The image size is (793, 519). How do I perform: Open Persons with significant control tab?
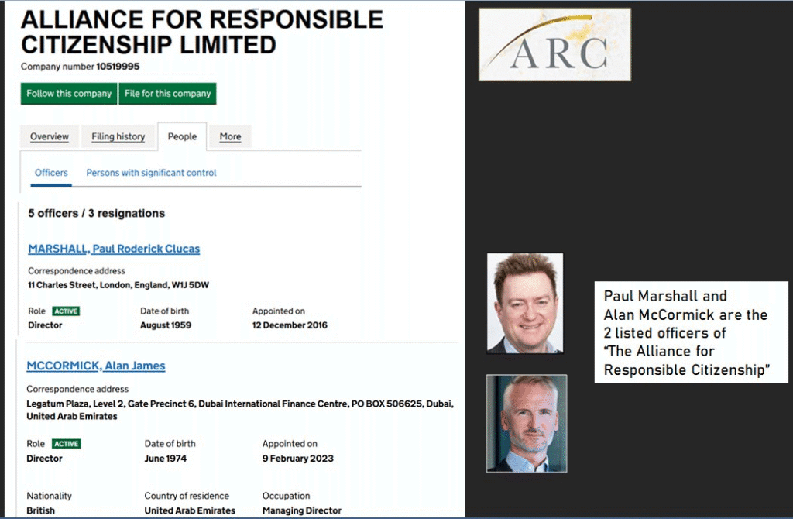pos(151,173)
